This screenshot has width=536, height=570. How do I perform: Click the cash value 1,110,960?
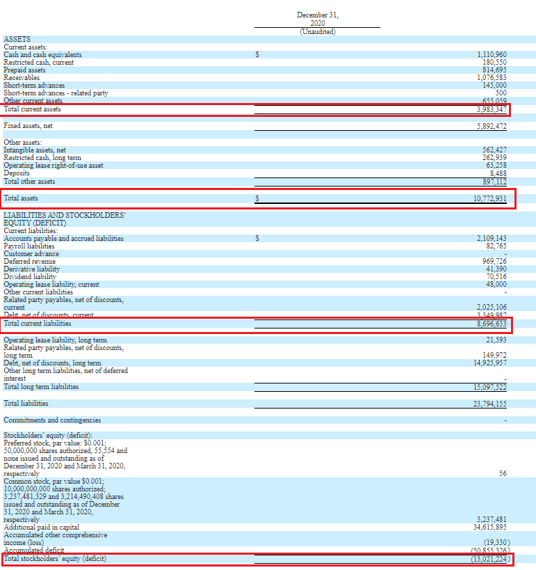[492, 54]
